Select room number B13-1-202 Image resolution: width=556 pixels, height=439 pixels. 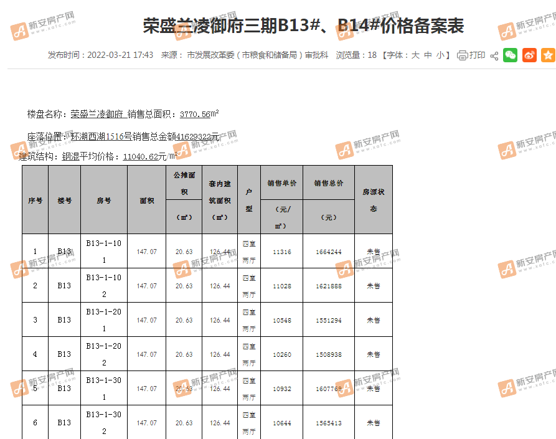104,354
